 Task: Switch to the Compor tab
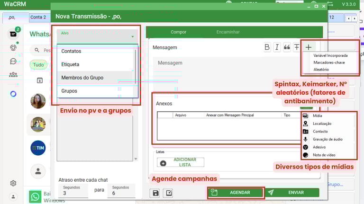tap(179, 32)
